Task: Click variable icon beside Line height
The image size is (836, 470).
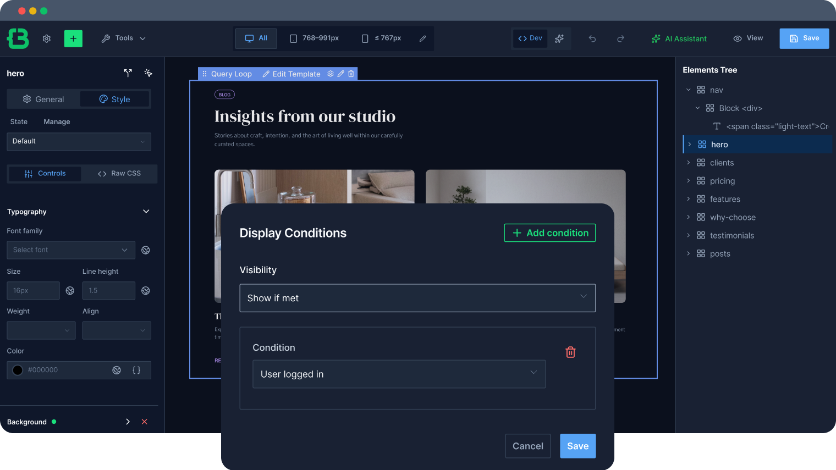Action: coord(146,291)
